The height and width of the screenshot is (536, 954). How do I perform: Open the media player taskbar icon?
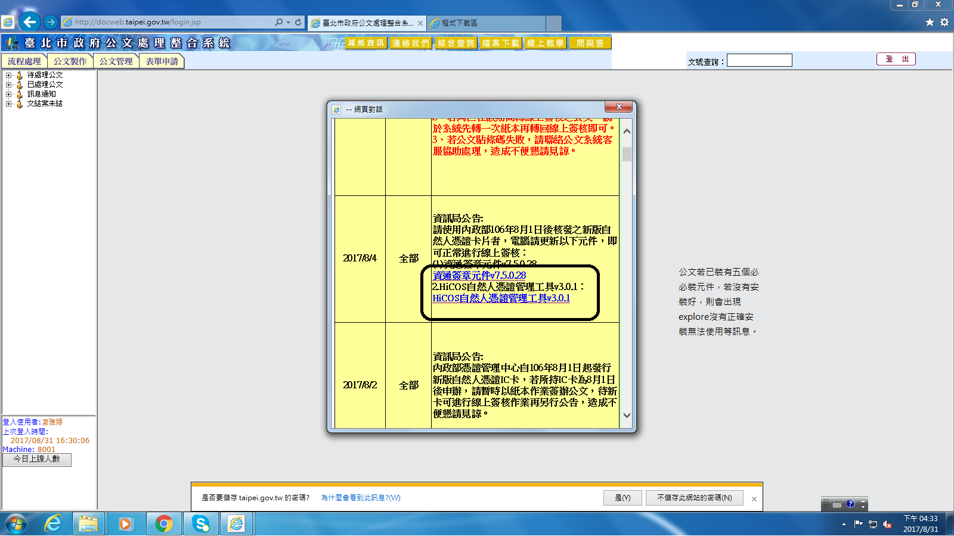coord(125,524)
